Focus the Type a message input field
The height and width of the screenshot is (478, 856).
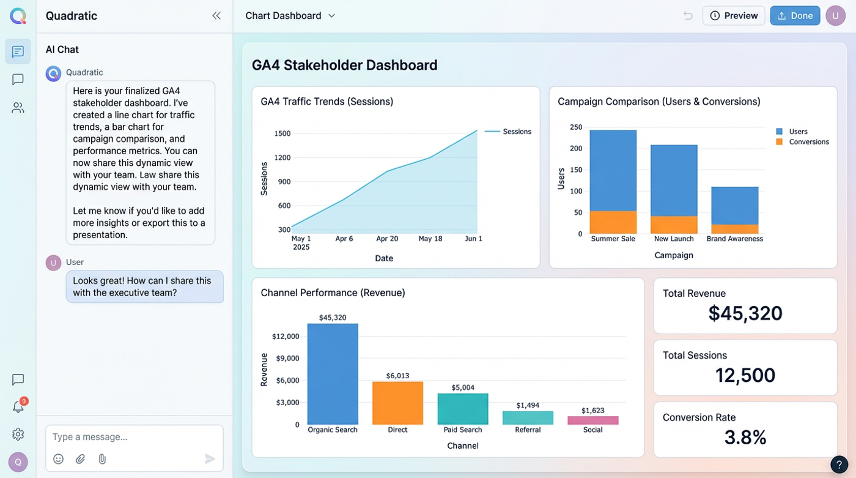(135, 437)
